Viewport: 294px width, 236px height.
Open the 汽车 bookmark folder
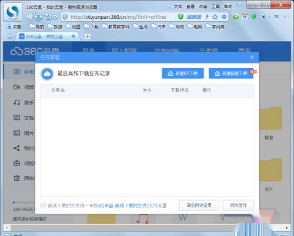point(159,26)
